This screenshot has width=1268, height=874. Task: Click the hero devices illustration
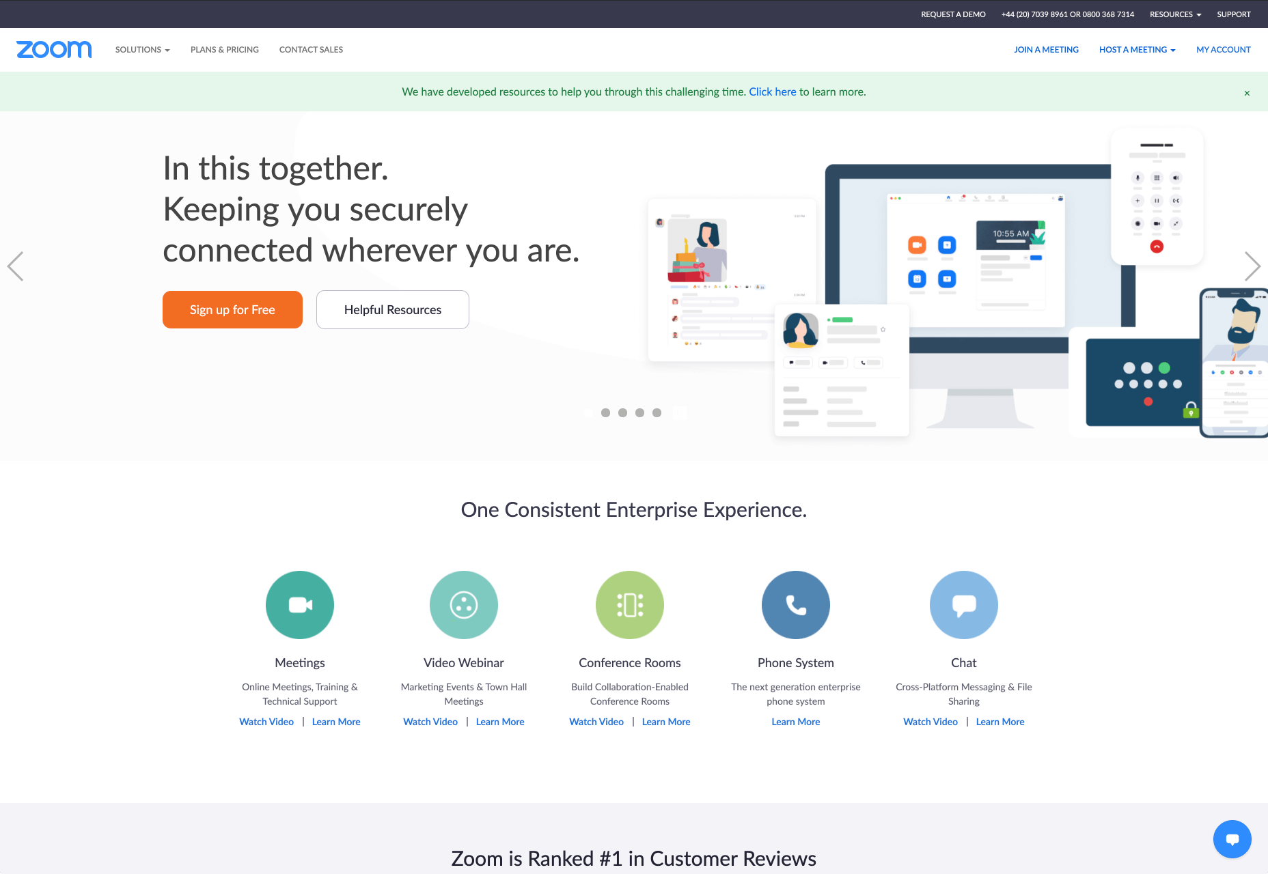(x=956, y=283)
